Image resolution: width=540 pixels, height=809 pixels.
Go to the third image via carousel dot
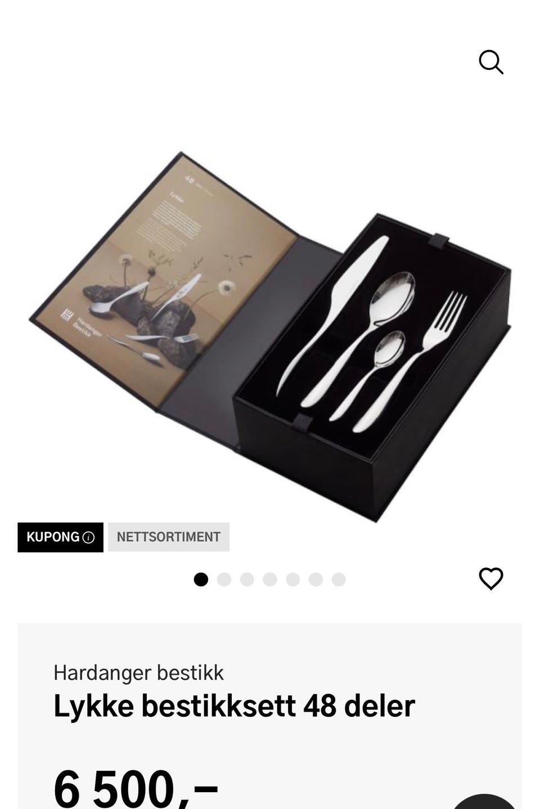(247, 579)
